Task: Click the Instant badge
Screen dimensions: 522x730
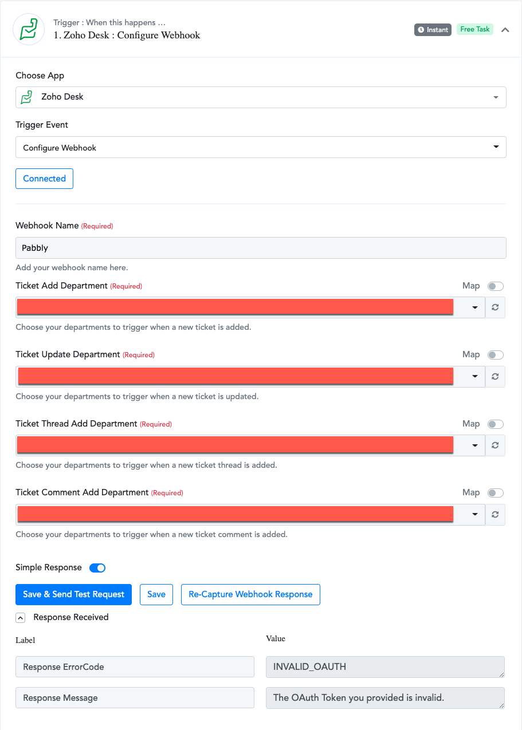Action: pyautogui.click(x=433, y=29)
